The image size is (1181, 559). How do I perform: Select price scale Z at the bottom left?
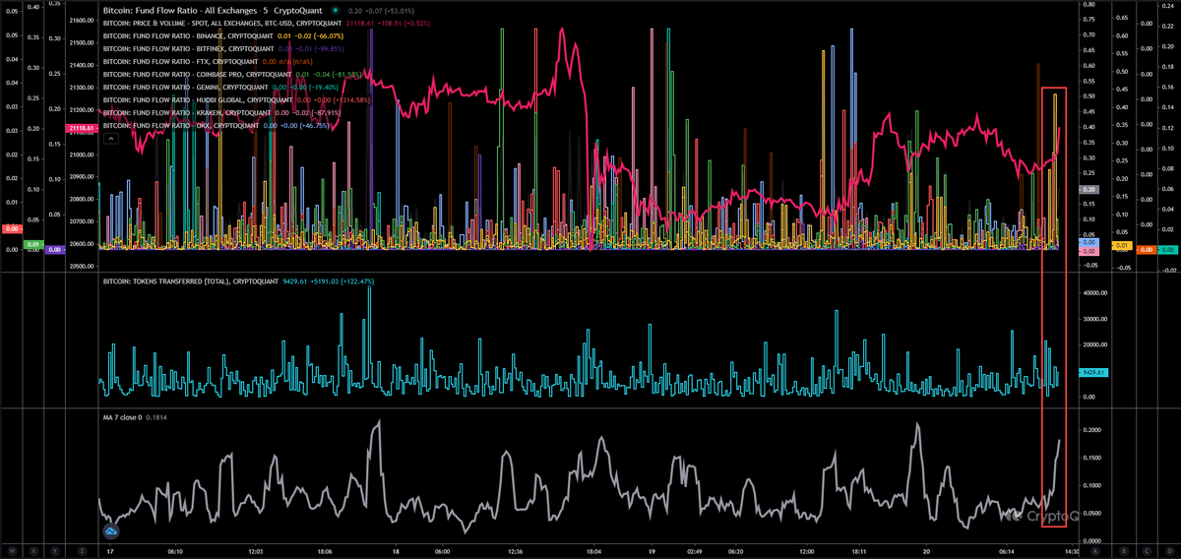tap(82, 550)
